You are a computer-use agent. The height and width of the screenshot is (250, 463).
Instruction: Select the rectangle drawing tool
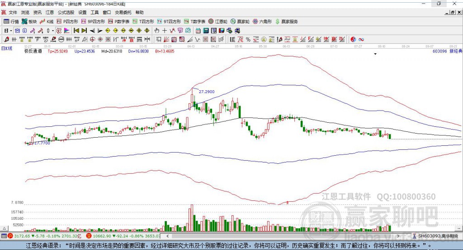point(159,40)
